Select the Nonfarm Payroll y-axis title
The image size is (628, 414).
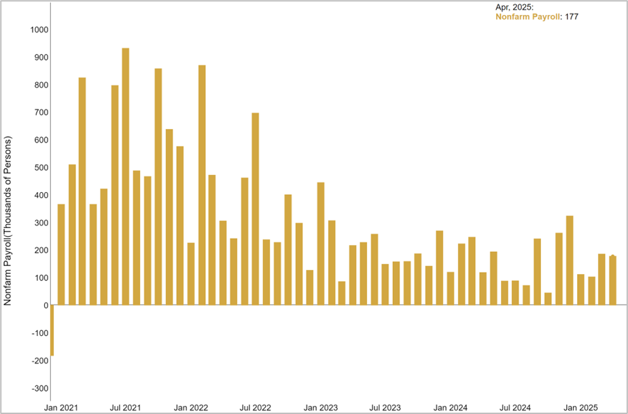[x=7, y=221]
